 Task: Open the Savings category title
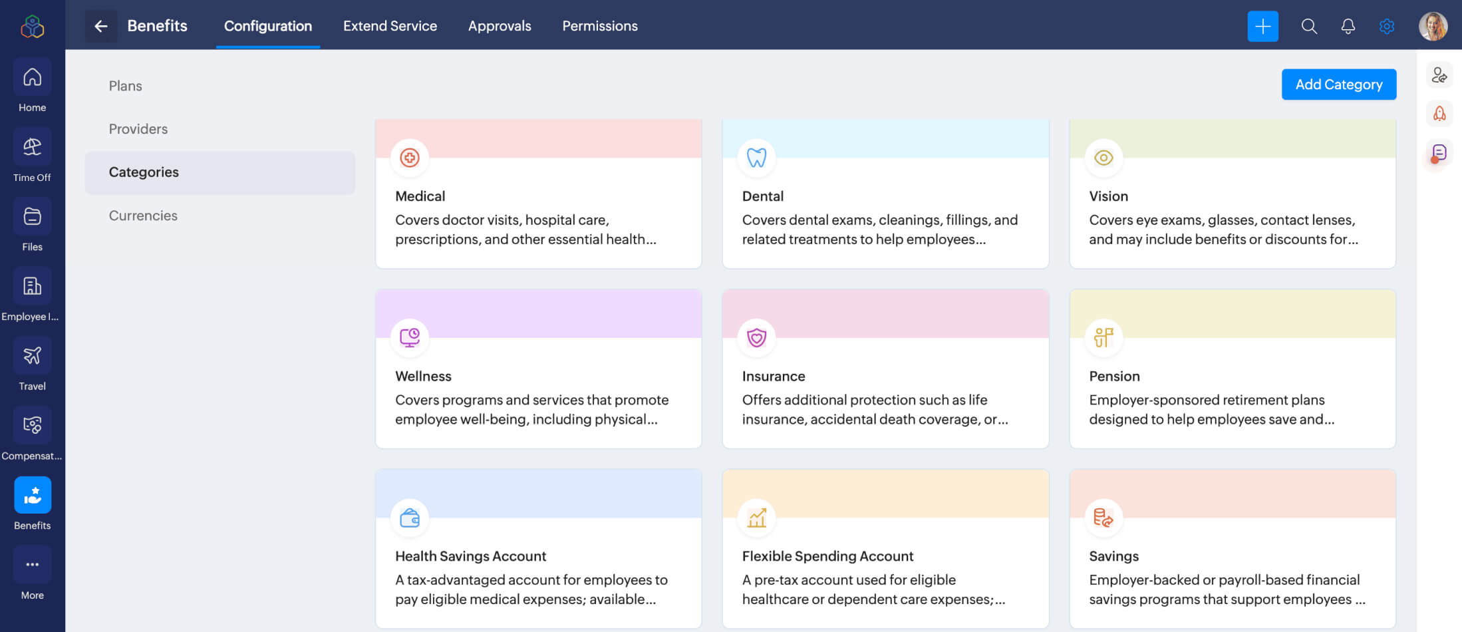[1113, 556]
